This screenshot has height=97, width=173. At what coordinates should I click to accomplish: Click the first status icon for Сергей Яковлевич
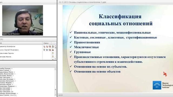tap(44, 50)
